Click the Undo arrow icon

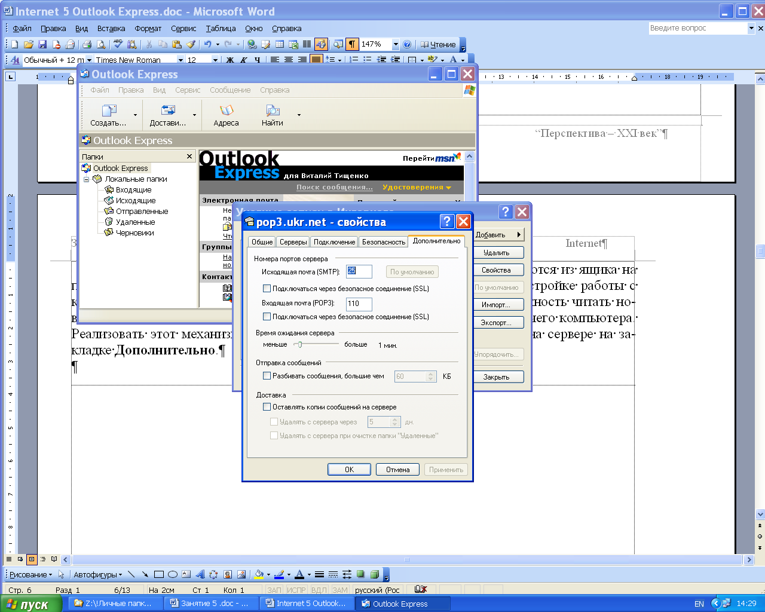tap(207, 44)
